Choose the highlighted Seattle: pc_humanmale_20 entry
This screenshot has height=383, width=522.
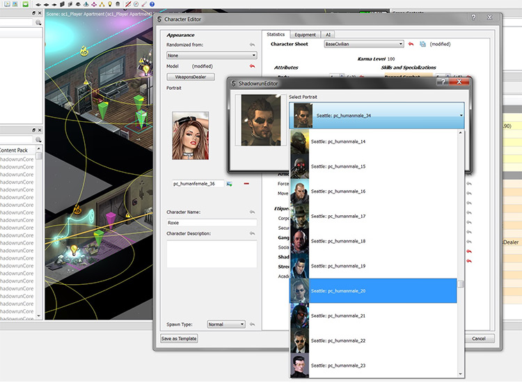click(373, 291)
